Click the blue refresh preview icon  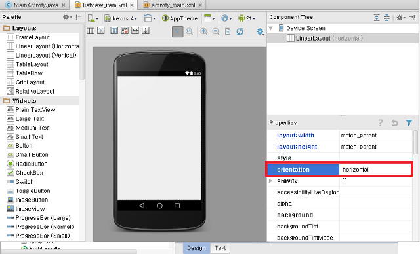pyautogui.click(x=240, y=32)
